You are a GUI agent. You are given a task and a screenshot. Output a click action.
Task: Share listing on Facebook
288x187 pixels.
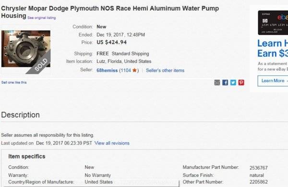point(225,83)
